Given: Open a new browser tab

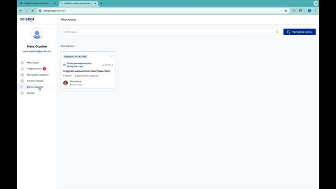Looking at the screenshot, I should (x=101, y=4).
